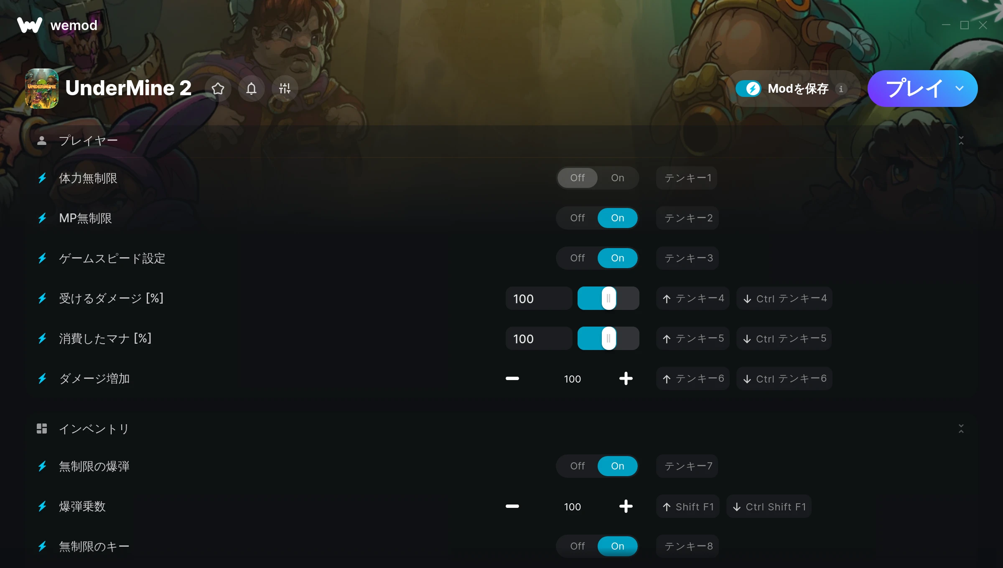The image size is (1003, 568).
Task: Turn on 体力無制限
Action: point(617,178)
